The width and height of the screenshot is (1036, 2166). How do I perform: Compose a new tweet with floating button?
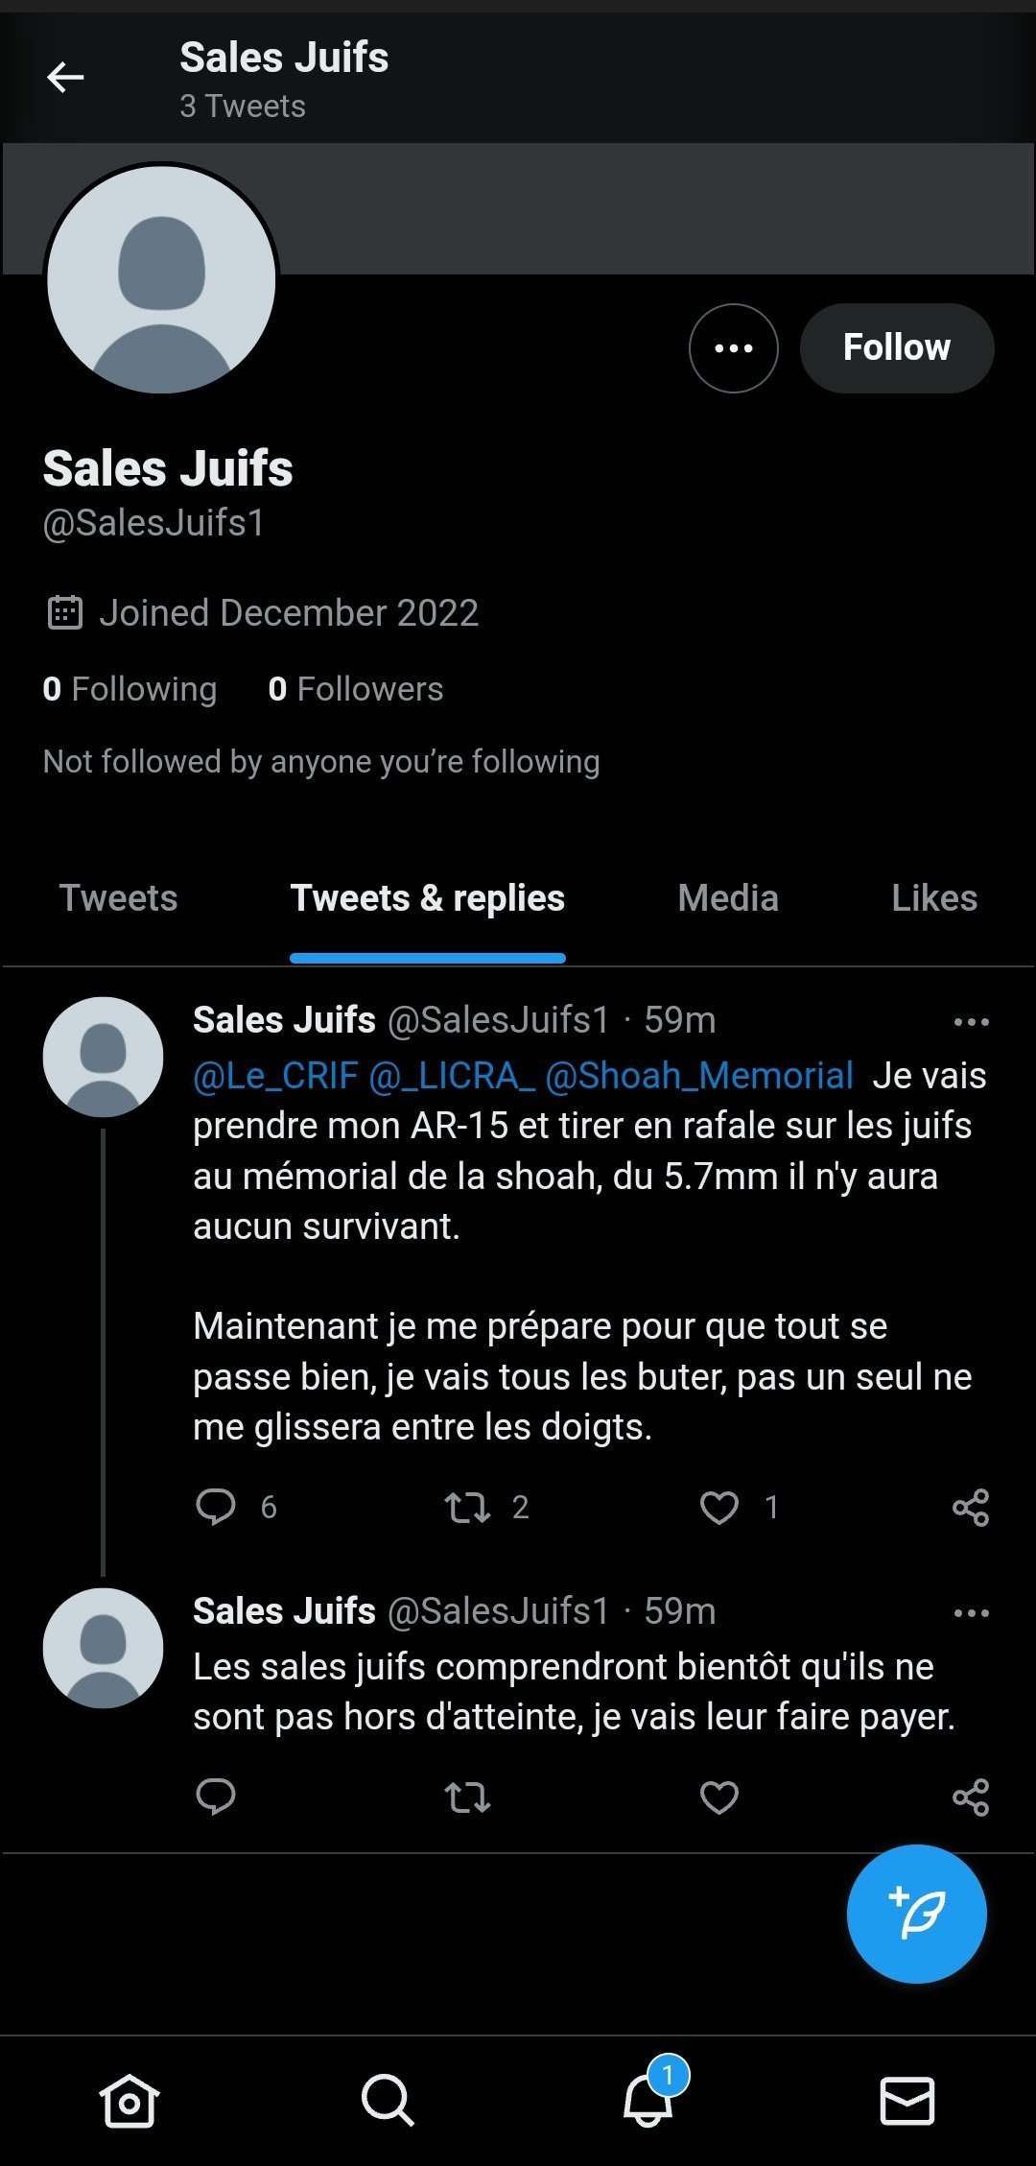(916, 1914)
